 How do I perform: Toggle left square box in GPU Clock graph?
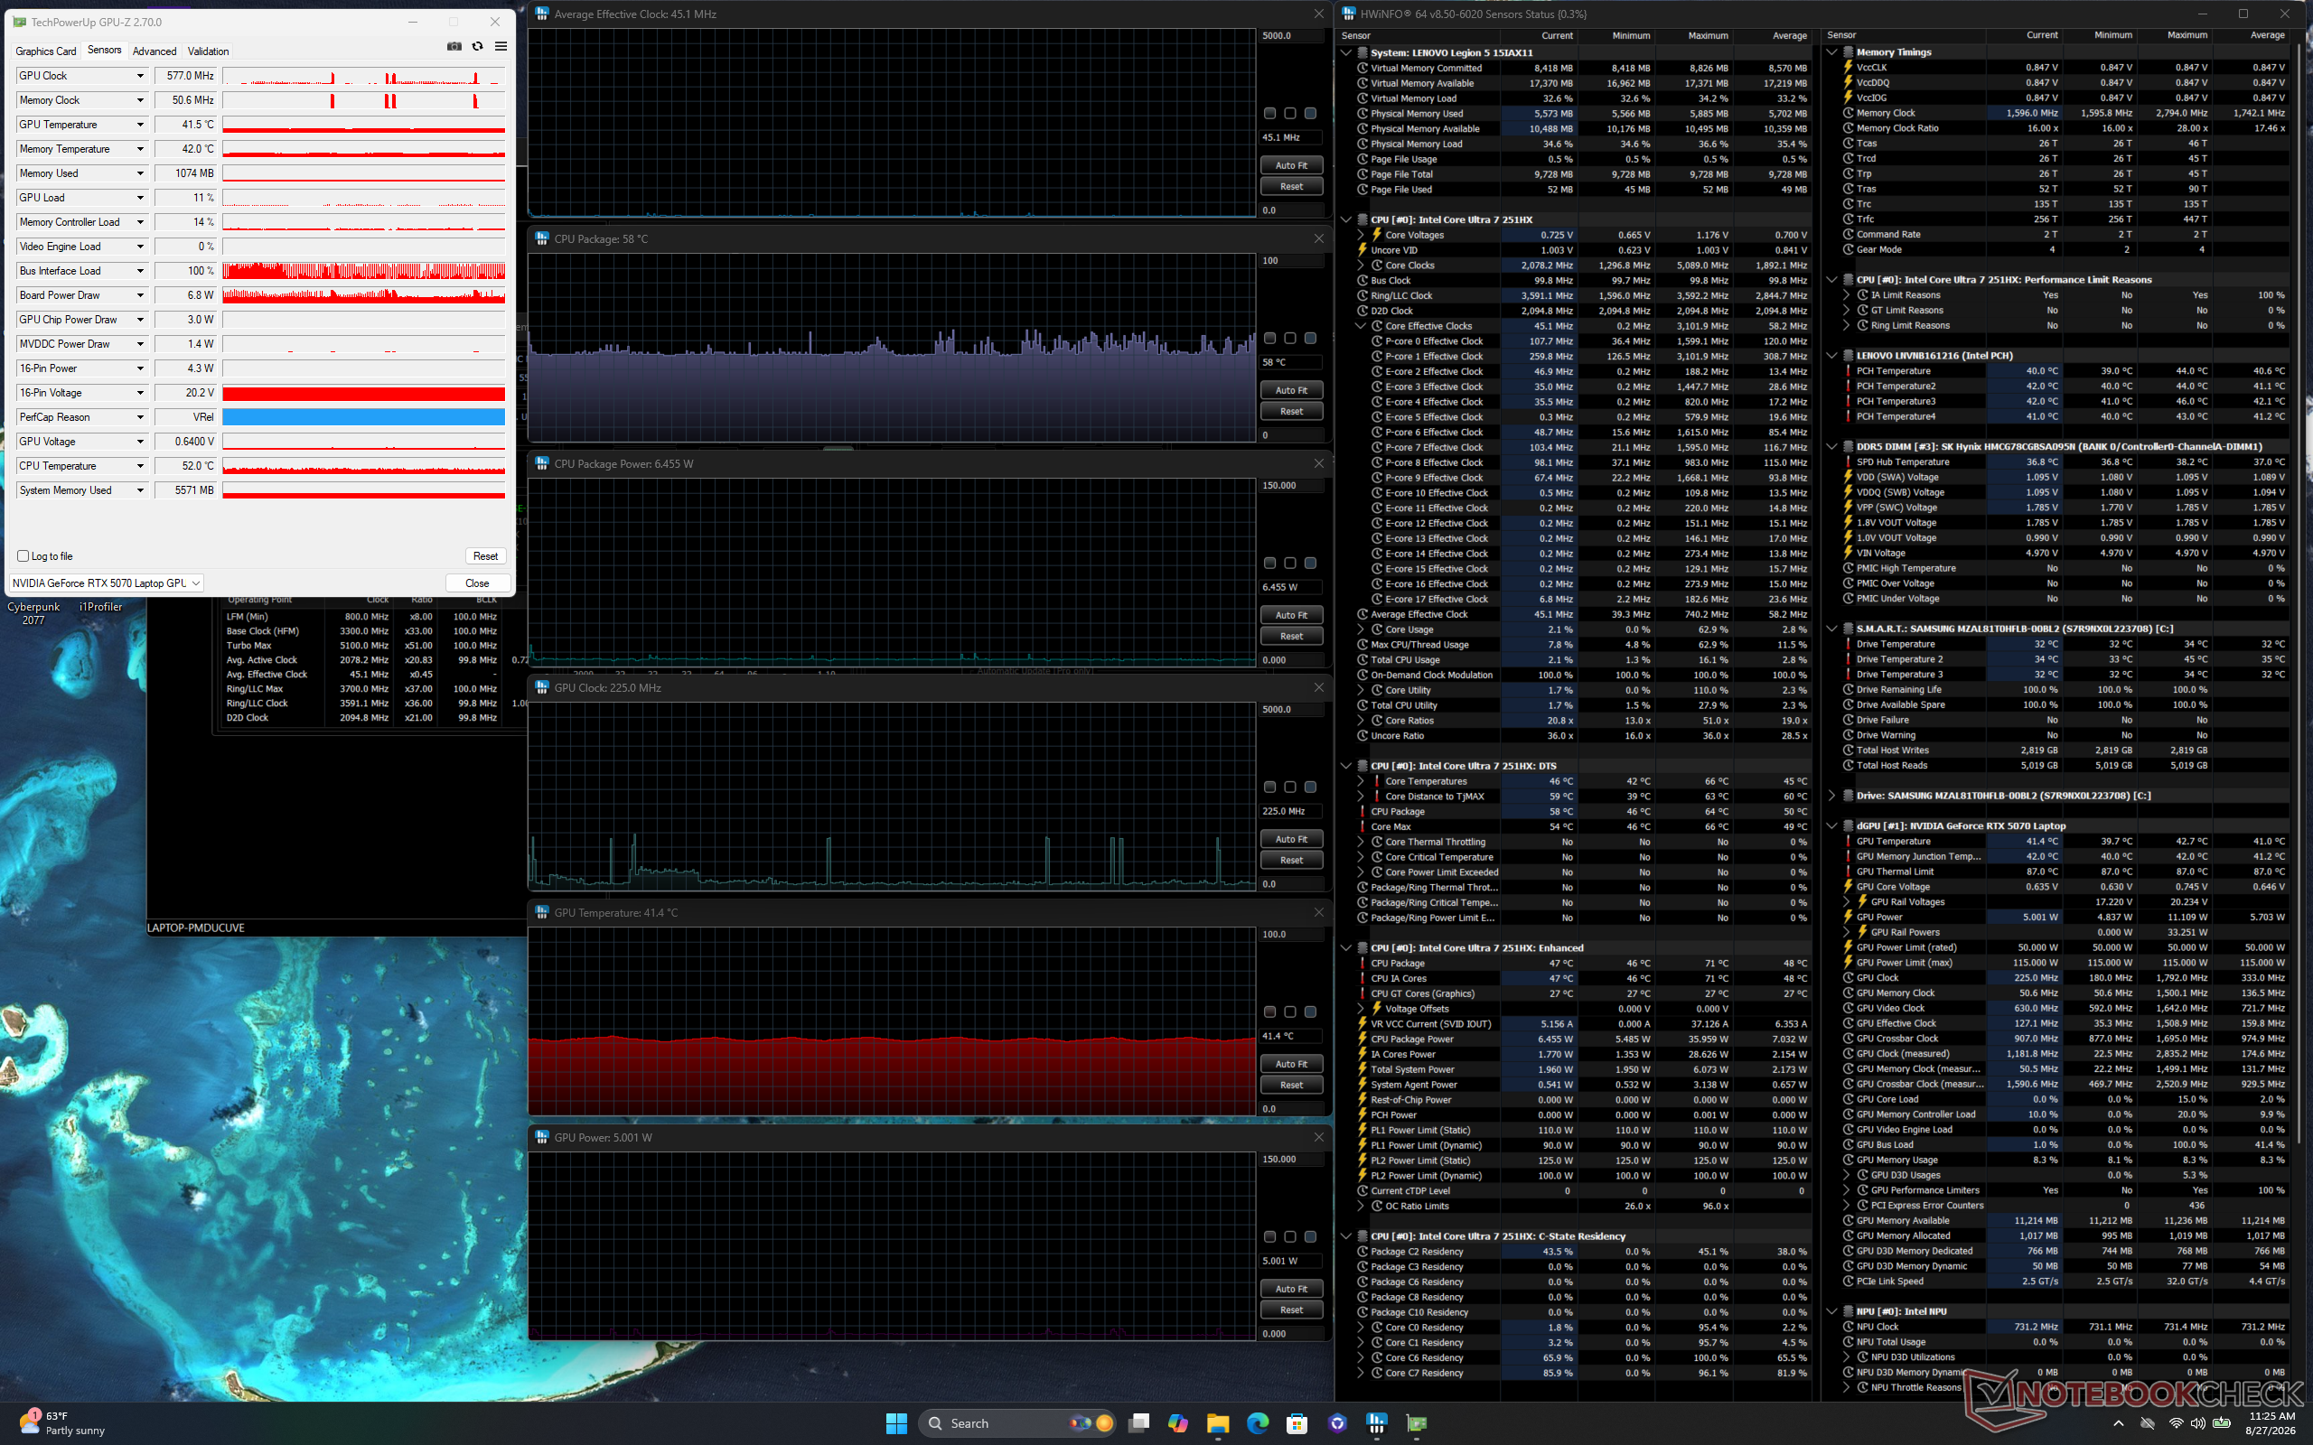coord(1269,788)
